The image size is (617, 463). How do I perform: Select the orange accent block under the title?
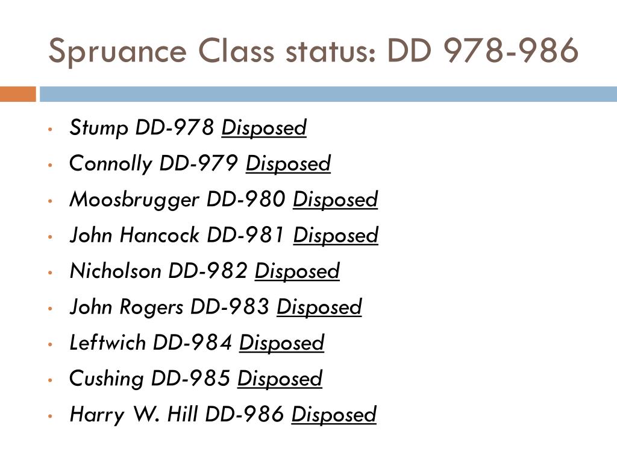point(18,94)
